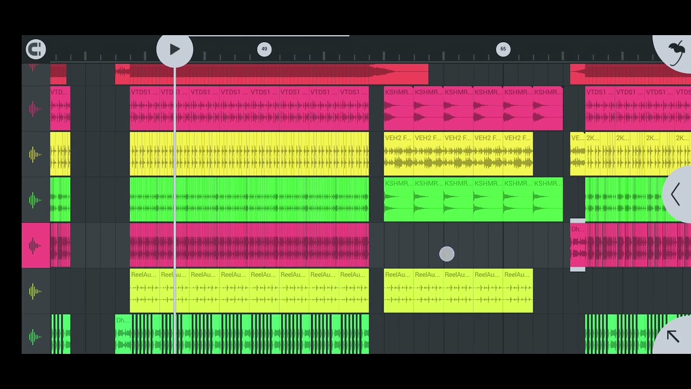Select the small 'VE...' clip in the yellow track

pyautogui.click(x=578, y=154)
